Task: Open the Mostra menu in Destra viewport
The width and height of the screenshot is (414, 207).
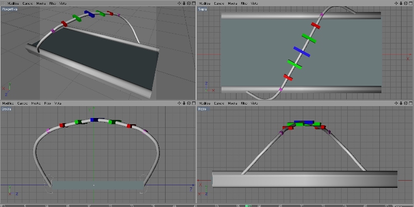Action: [36, 103]
